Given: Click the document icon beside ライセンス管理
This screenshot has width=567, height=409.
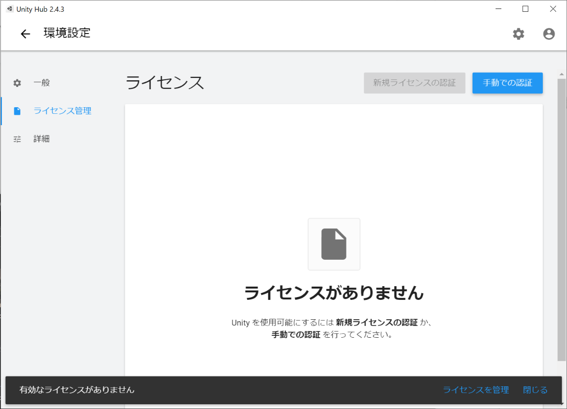Looking at the screenshot, I should (x=17, y=111).
